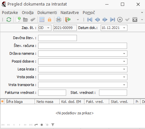Image resolution: width=145 pixels, height=129 pixels.
Task: Create a new document with the page icon
Action: (18, 20)
